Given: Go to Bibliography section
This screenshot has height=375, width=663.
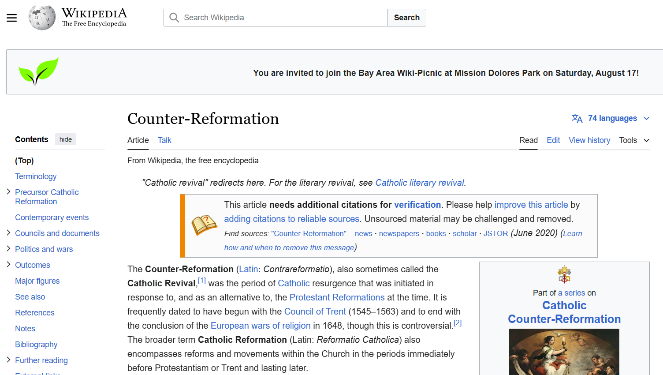Looking at the screenshot, I should click(36, 345).
